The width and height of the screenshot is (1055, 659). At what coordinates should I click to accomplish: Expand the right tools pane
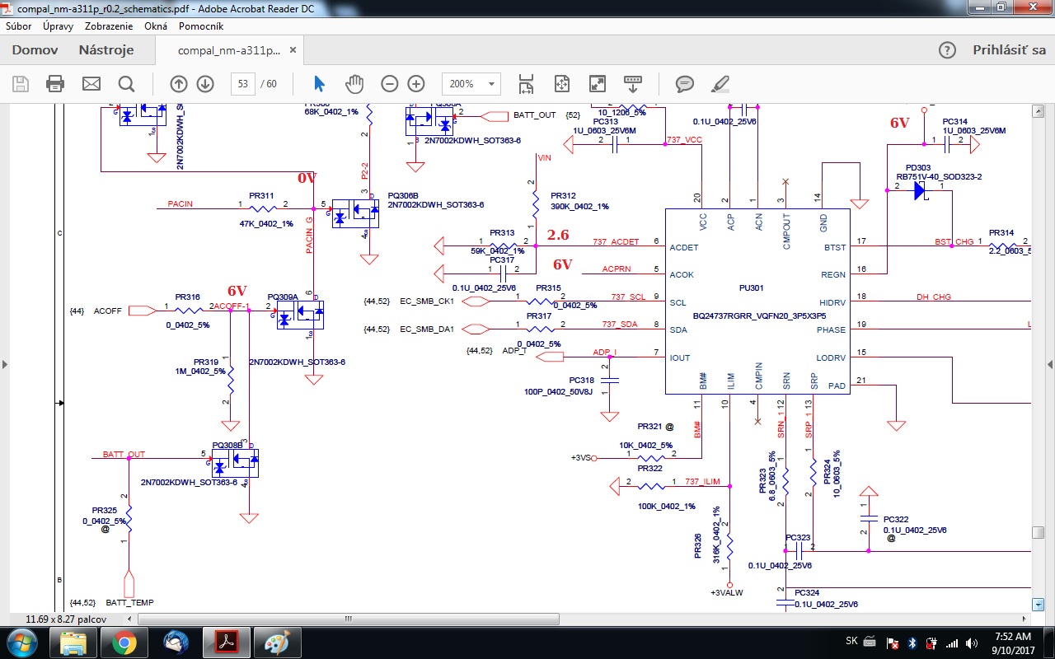click(x=1049, y=364)
